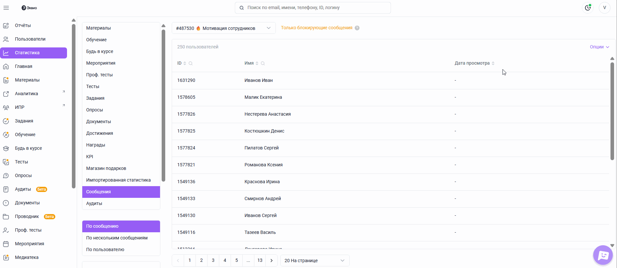This screenshot has height=268, width=617.
Task: Click the ellipsis pagination button
Action: coord(248,261)
